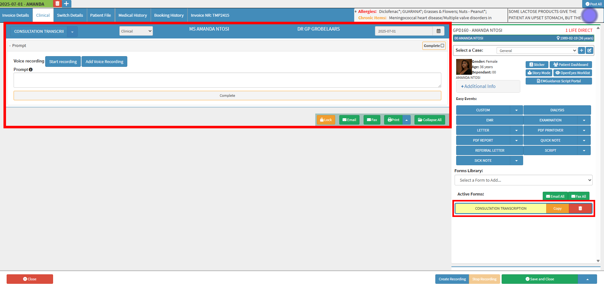Click the Invoice NR: TMP2415 label
This screenshot has height=286, width=604.
pos(210,15)
